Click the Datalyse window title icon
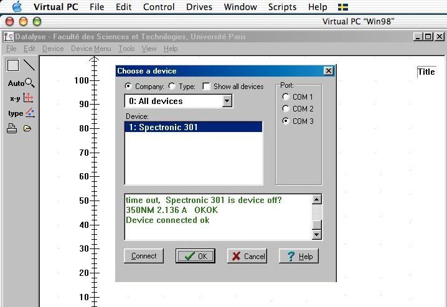The width and height of the screenshot is (447, 307). (9, 37)
